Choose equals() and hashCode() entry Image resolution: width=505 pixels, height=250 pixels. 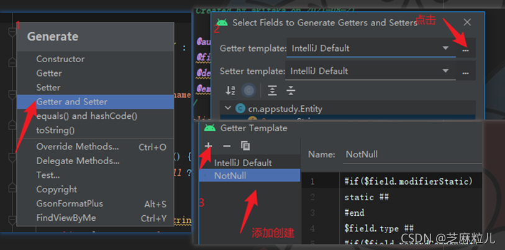click(95, 116)
